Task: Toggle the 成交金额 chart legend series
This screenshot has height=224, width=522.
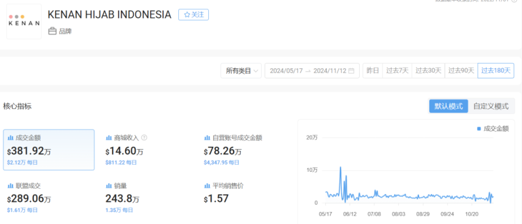Action: pos(493,129)
